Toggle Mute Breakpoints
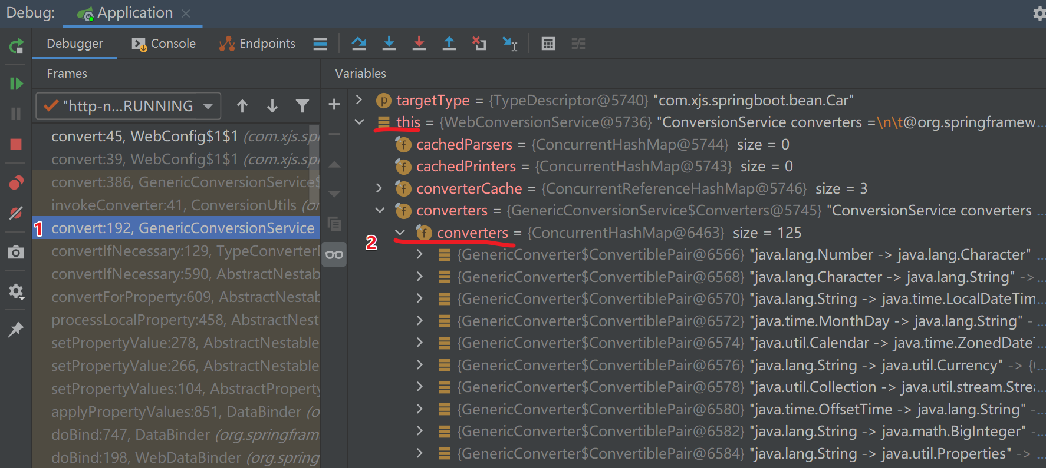The width and height of the screenshot is (1046, 468). [16, 213]
